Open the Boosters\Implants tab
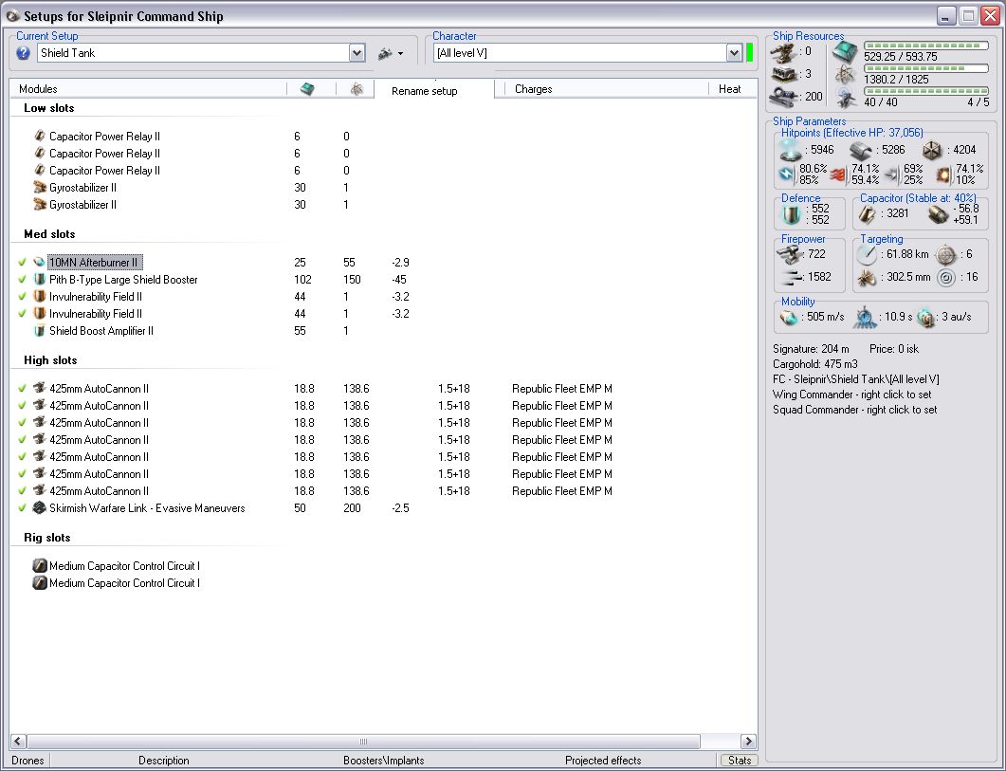The height and width of the screenshot is (771, 1006). [383, 761]
